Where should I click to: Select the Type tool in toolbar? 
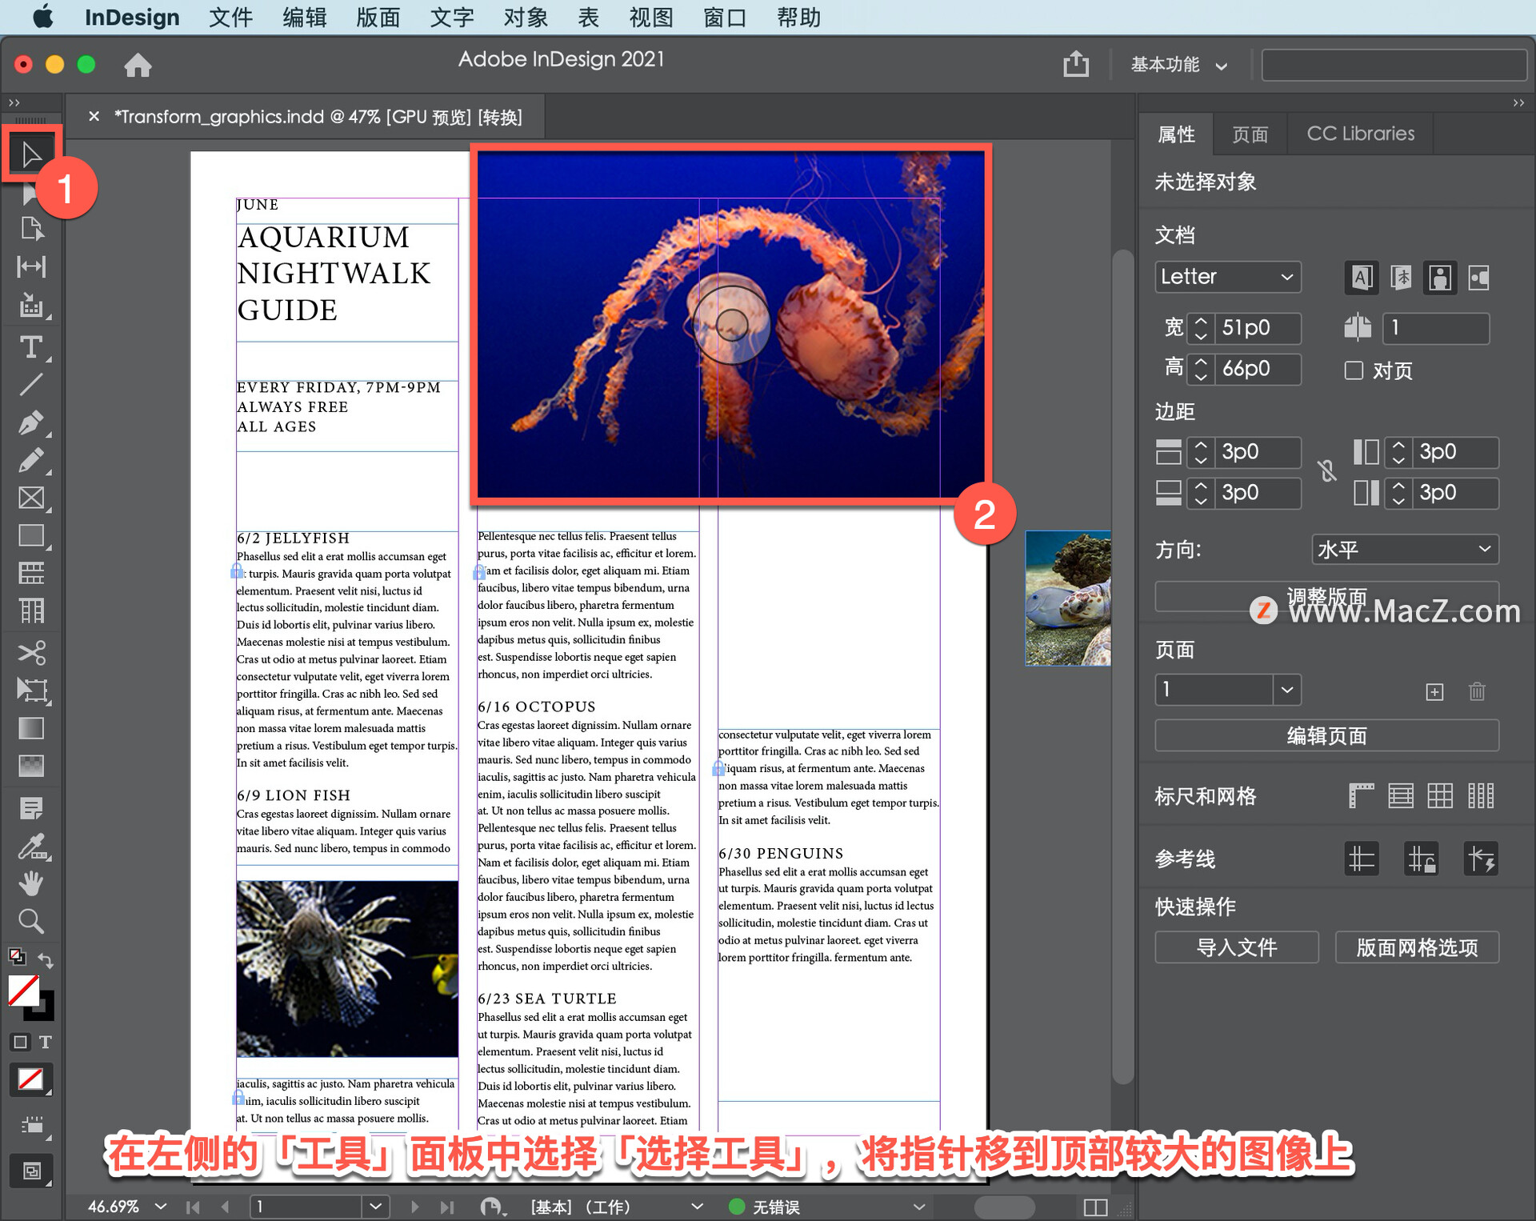[31, 347]
